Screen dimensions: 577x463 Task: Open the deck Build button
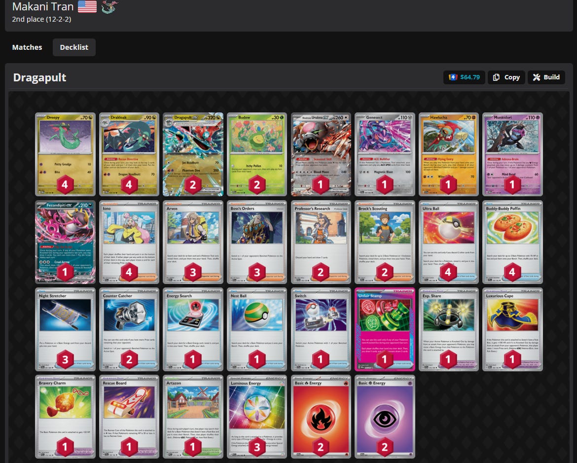click(546, 77)
